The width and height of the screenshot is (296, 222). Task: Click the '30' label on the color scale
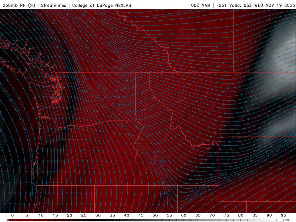98,215
